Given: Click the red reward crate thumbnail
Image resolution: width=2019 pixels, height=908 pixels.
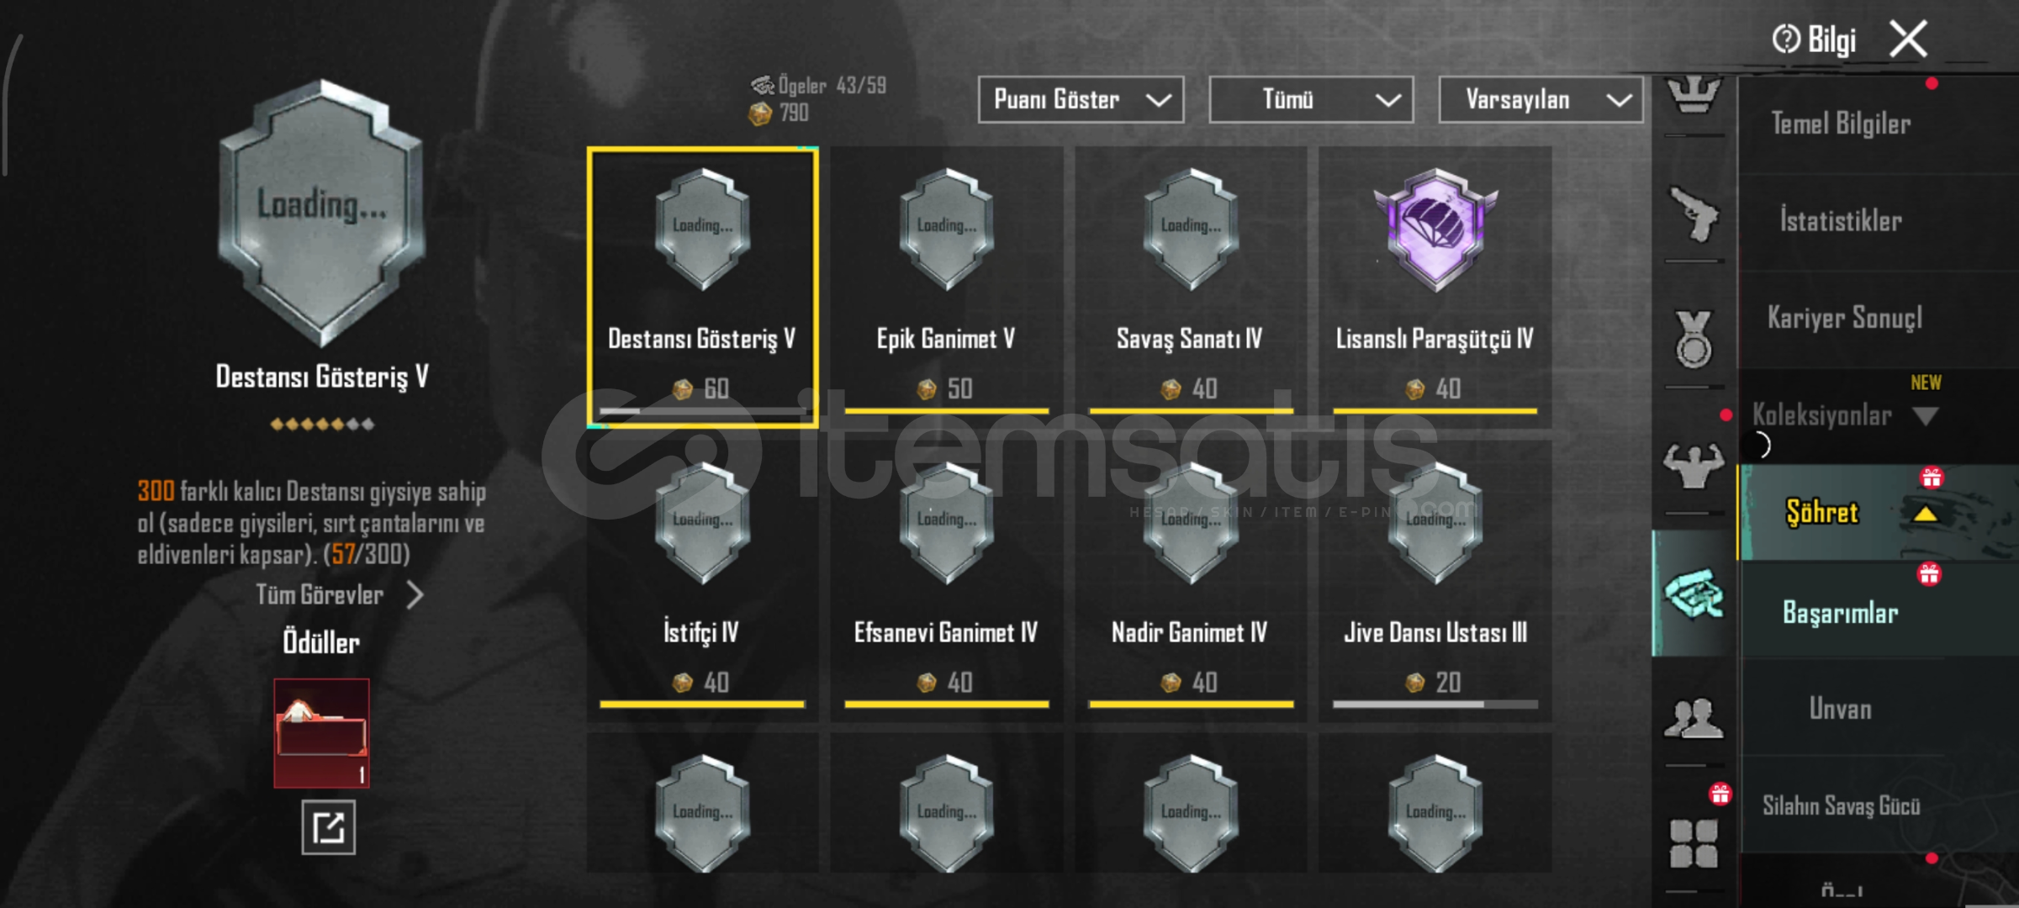Looking at the screenshot, I should pos(321,733).
